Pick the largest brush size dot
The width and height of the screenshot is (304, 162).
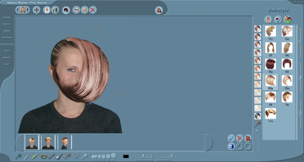pyautogui.click(x=113, y=156)
